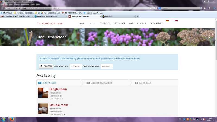Click the check-out date field
Image resolution: width=217 pixels, height=122 pixels.
tap(107, 66)
